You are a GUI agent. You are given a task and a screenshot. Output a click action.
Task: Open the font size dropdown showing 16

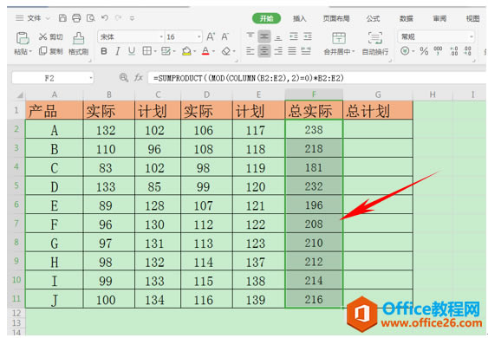click(x=198, y=36)
